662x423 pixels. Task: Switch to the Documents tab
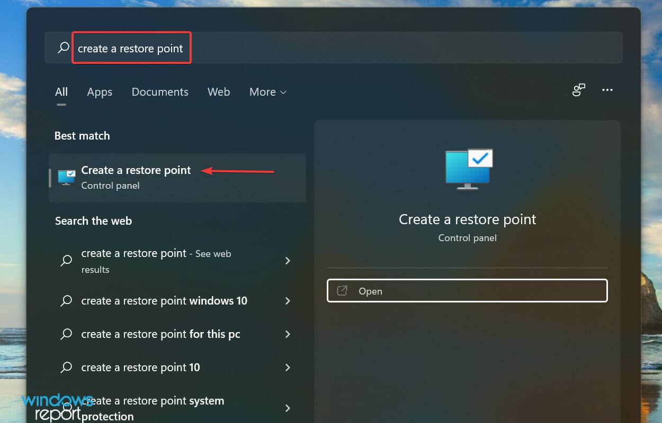tap(159, 91)
